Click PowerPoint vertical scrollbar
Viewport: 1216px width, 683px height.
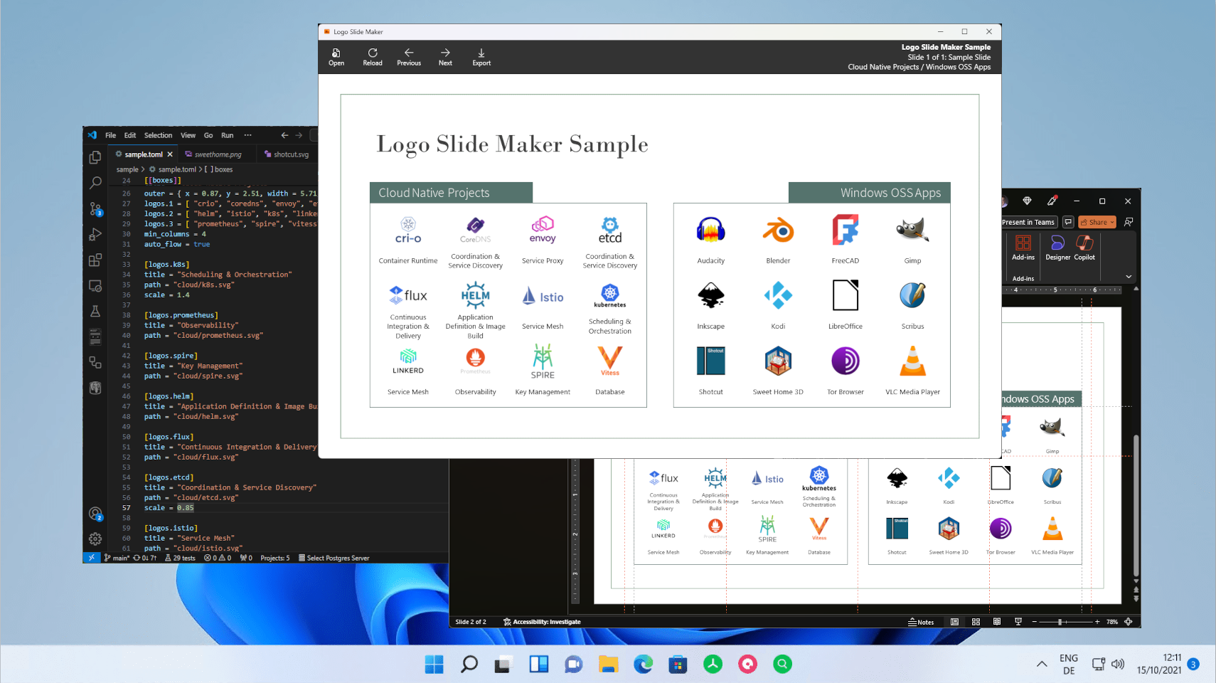pyautogui.click(x=1136, y=505)
